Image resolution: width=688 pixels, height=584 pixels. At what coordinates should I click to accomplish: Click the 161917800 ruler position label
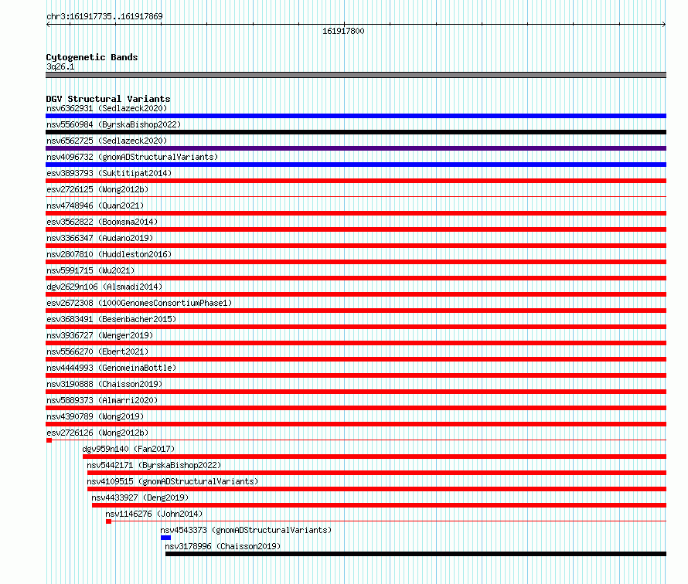click(343, 31)
